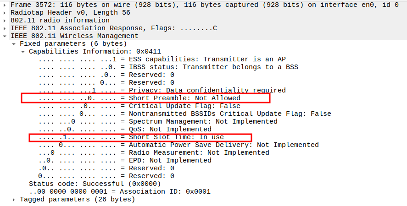This screenshot has width=407, height=206.
Task: Collapse IEEE 802.11 Wireless Management section
Action: 5,36
